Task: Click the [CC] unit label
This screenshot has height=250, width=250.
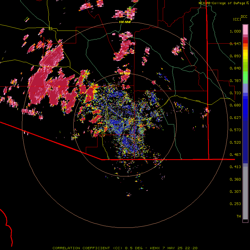Action: pyautogui.click(x=237, y=19)
